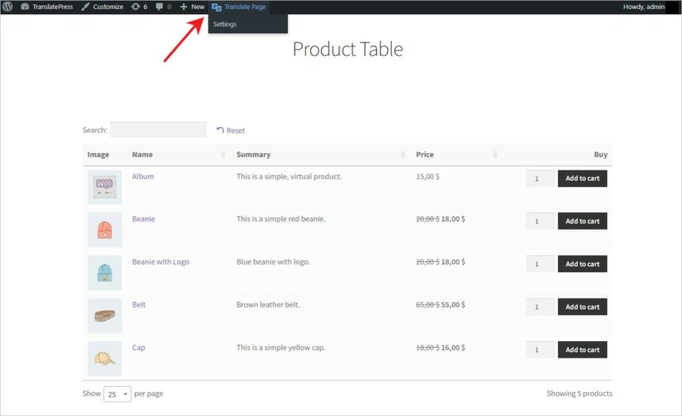Add the Cap to cart
This screenshot has width=682, height=416.
(582, 350)
